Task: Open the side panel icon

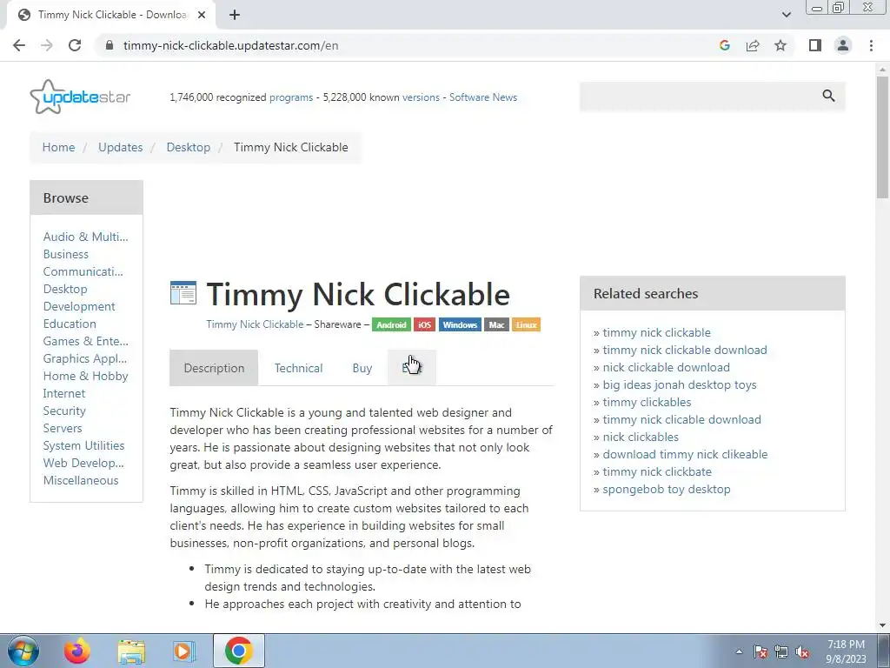Action: (x=815, y=45)
